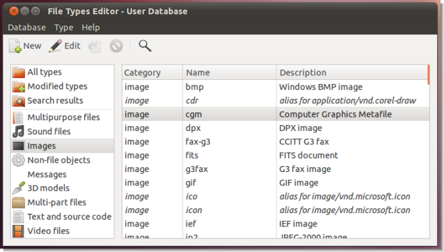Select the ico alias row name
444x252 pixels.
pyautogui.click(x=192, y=196)
